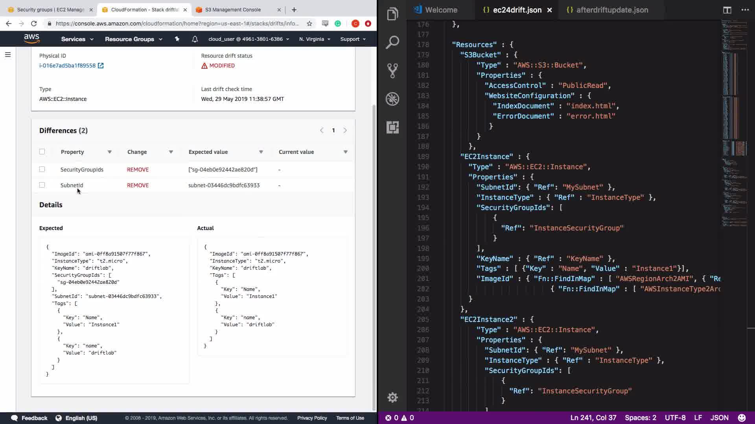Click the AWS notifications bell icon

tap(195, 39)
